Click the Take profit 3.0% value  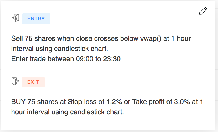coord(182,102)
